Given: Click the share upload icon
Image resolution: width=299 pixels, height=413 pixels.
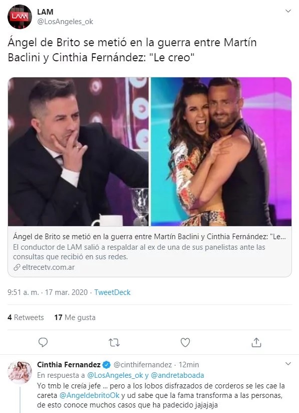Looking at the screenshot, I should pyautogui.click(x=256, y=343).
